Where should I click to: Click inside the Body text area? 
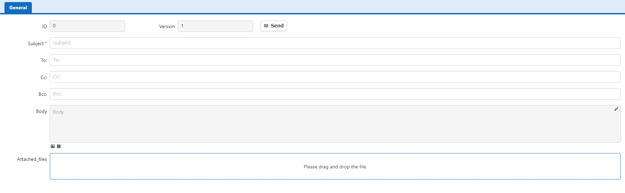point(335,124)
